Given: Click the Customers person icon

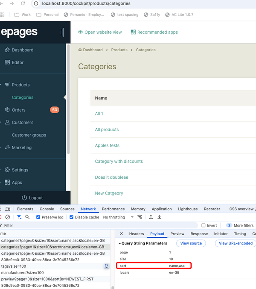Looking at the screenshot, I should pos(7,122).
